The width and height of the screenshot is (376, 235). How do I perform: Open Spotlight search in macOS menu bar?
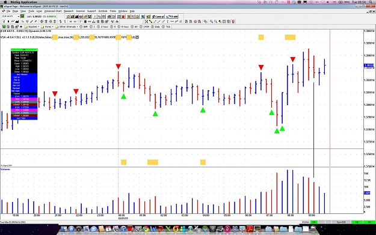371,2
